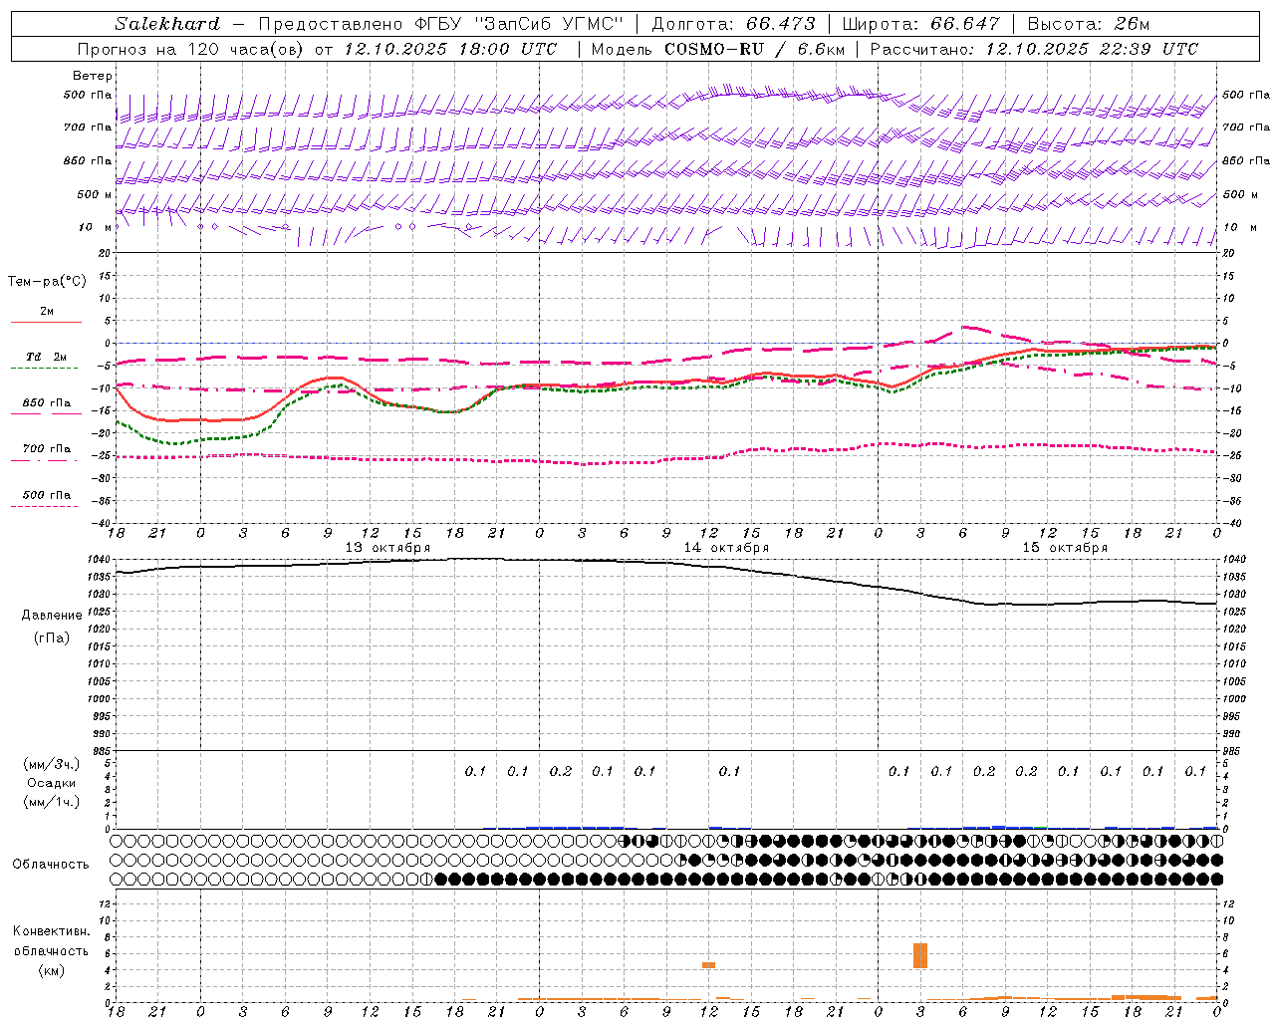
Task: Click the left 1040 pressure axis value
Action: [99, 559]
